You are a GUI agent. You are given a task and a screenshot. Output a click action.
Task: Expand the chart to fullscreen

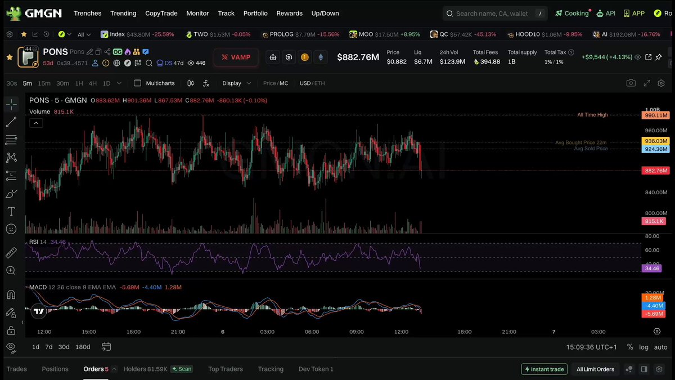[647, 83]
